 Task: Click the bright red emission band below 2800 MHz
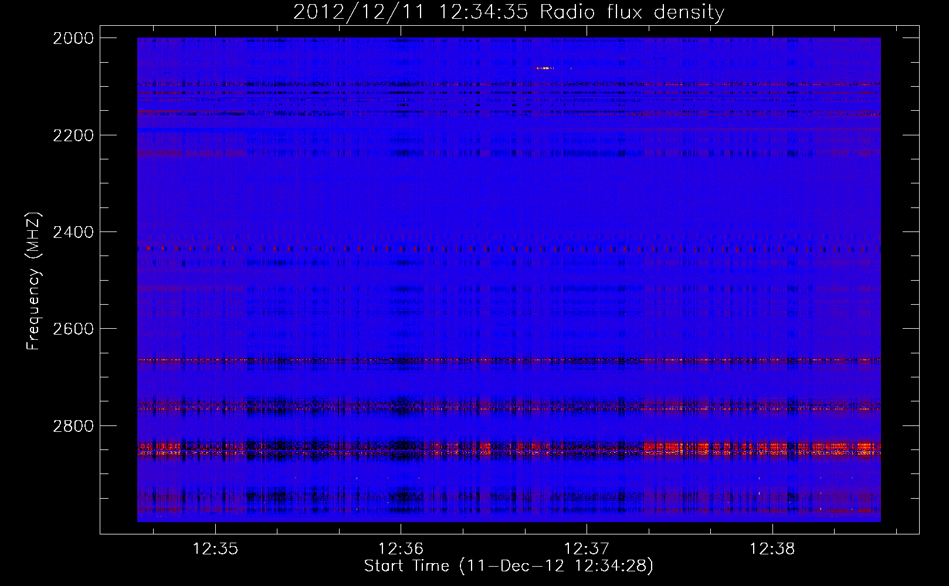coord(509,448)
